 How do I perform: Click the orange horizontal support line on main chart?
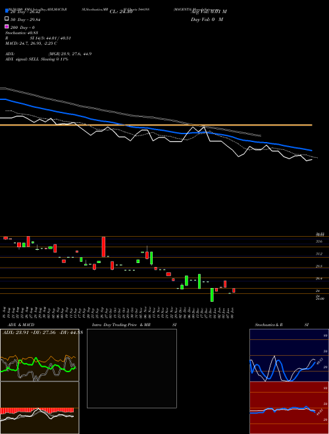[156, 125]
